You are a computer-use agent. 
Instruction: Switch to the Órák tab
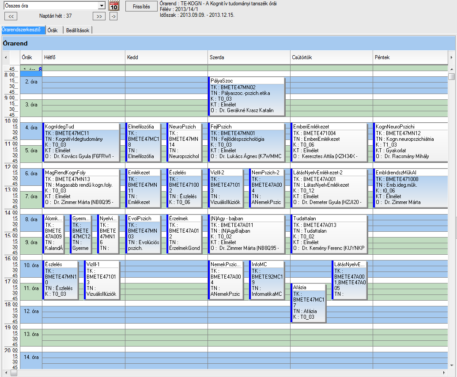[53, 30]
